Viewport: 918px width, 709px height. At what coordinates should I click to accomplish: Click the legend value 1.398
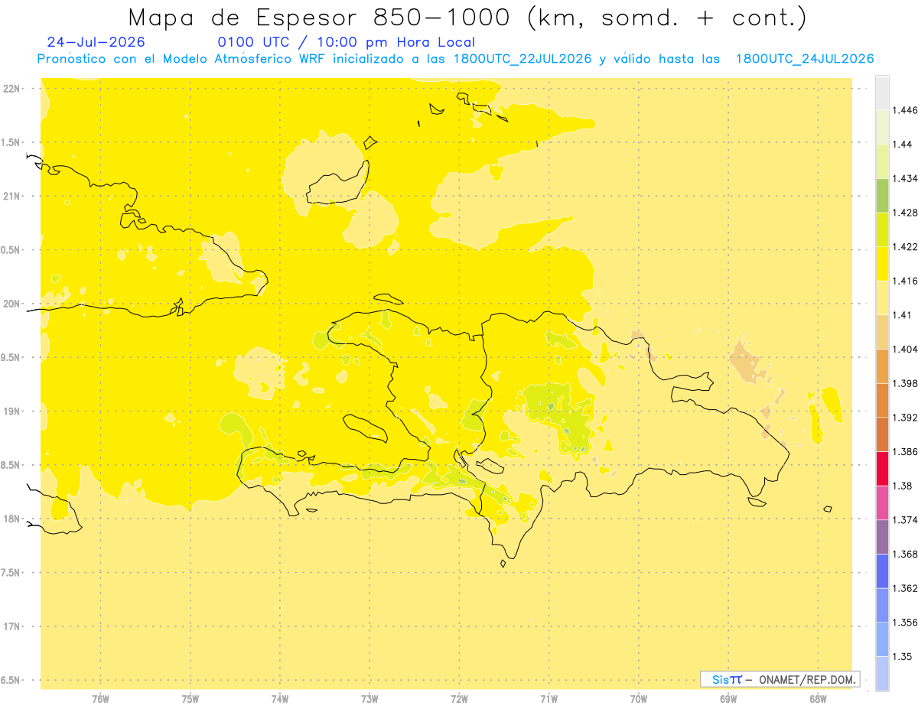click(x=905, y=383)
